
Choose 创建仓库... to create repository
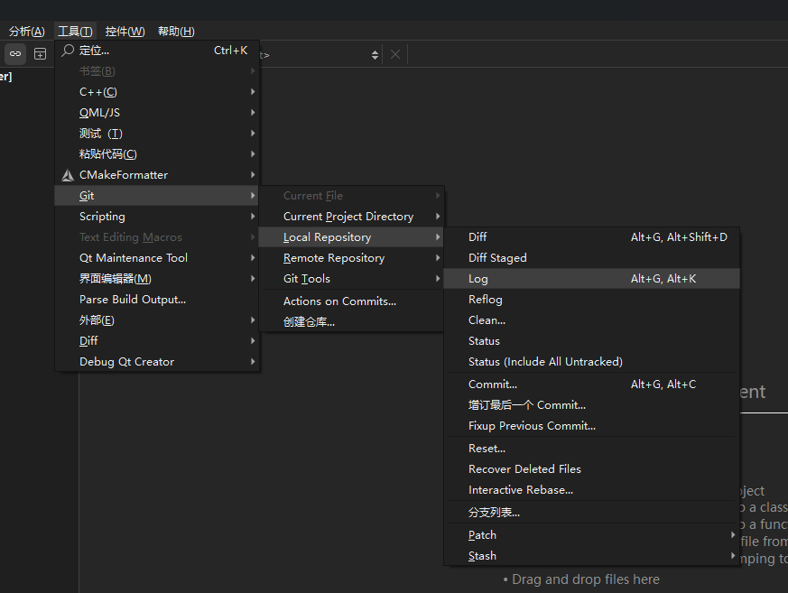click(309, 322)
